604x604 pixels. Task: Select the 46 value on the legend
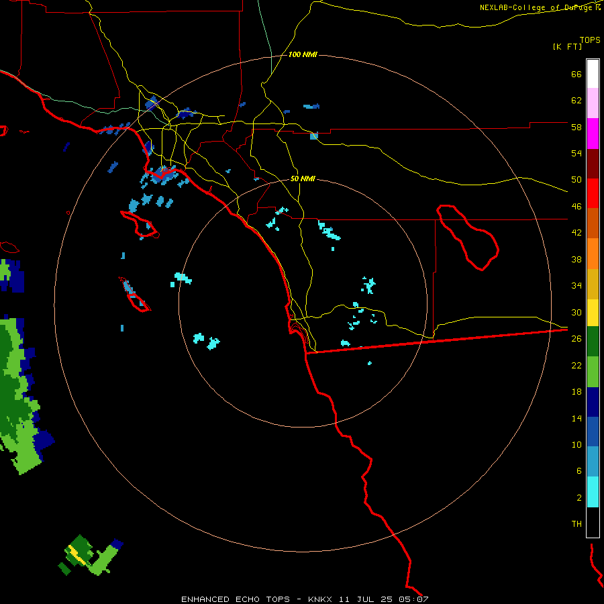pyautogui.click(x=576, y=207)
